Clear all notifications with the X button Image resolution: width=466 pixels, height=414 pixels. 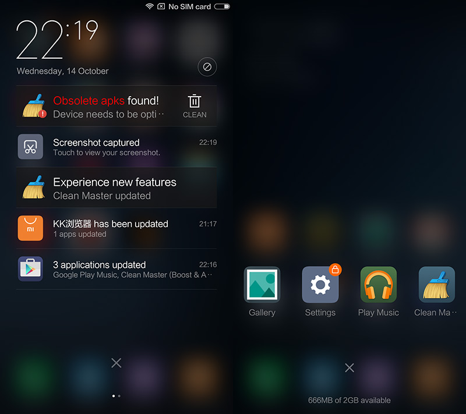click(115, 363)
